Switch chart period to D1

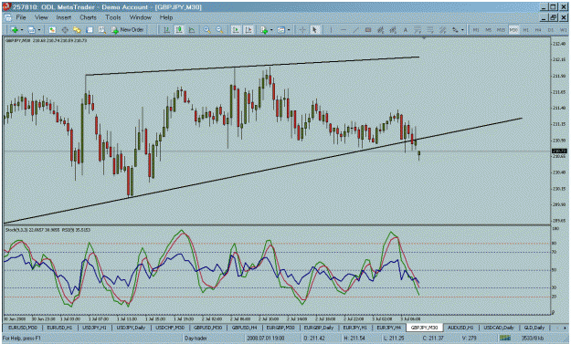(x=550, y=30)
